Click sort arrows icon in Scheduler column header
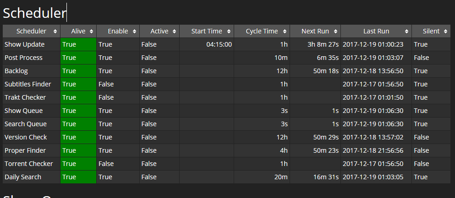Image resolution: width=455 pixels, height=198 pixels. (x=55, y=32)
